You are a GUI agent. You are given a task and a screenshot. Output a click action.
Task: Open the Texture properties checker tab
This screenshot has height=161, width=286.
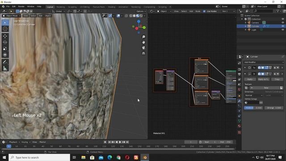point(240,132)
